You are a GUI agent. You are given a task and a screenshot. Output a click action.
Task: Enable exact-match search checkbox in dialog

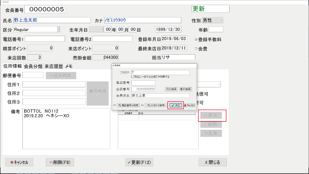133,77
